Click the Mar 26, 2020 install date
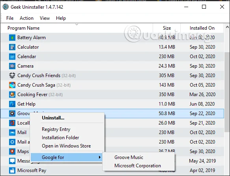Image resolution: width=230 pixels, height=176 pixels. click(x=202, y=95)
